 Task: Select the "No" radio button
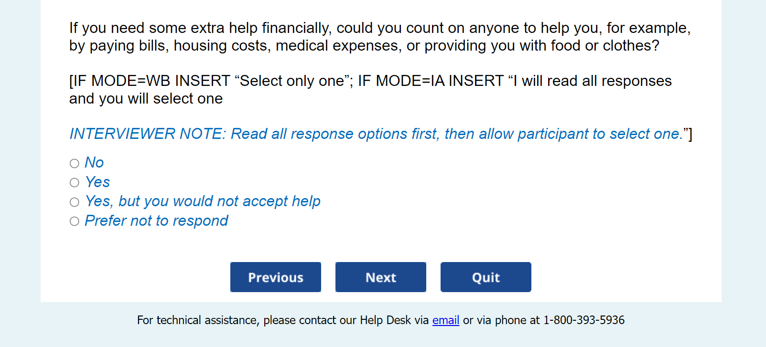pos(75,164)
